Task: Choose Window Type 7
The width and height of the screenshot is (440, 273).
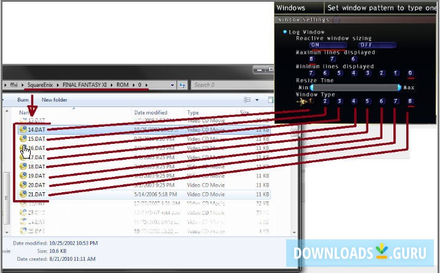Action: (x=395, y=101)
